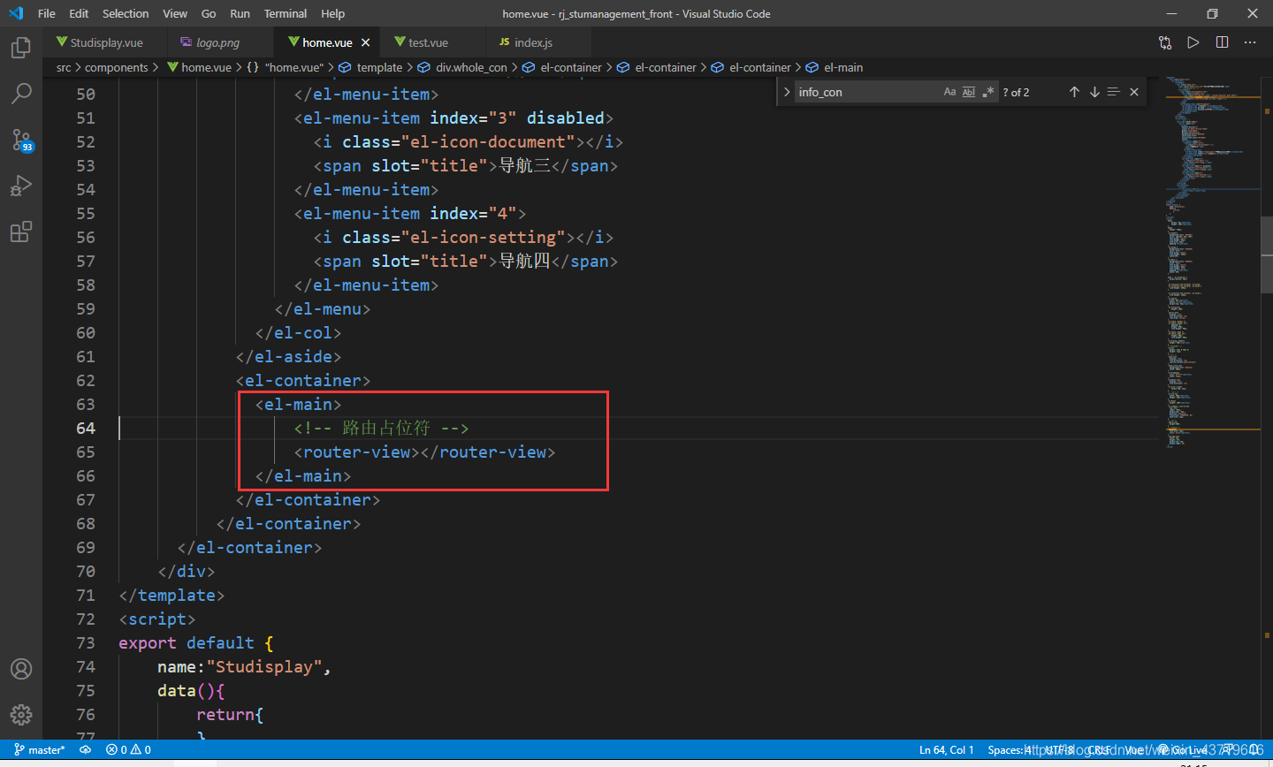
Task: Open the editor More Actions ellipsis
Action: 1250,42
